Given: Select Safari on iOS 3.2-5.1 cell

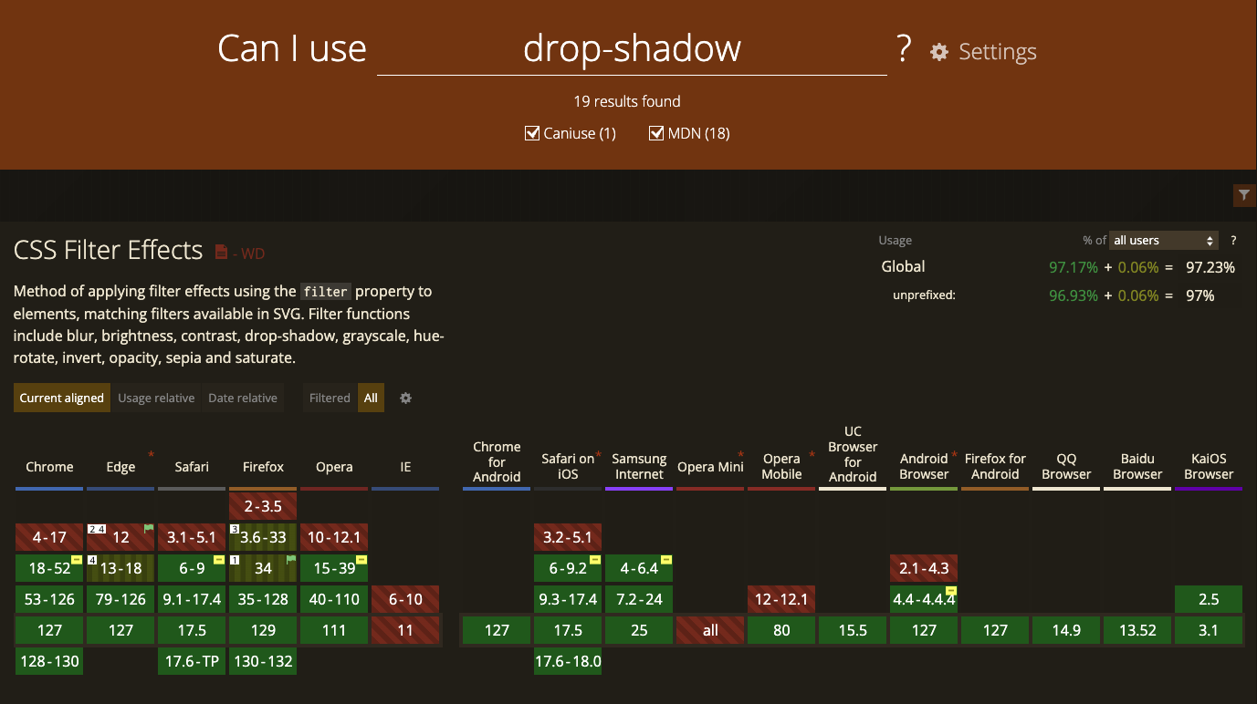Looking at the screenshot, I should point(568,537).
